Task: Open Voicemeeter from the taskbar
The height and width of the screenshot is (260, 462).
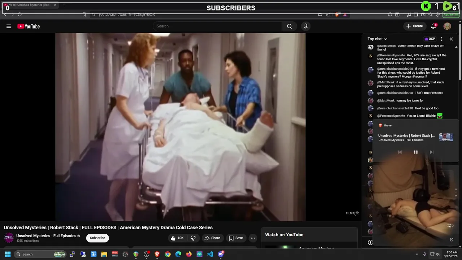Action: (x=115, y=254)
